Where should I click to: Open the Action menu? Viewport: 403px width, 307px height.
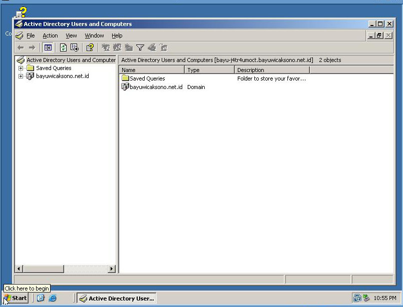point(50,35)
